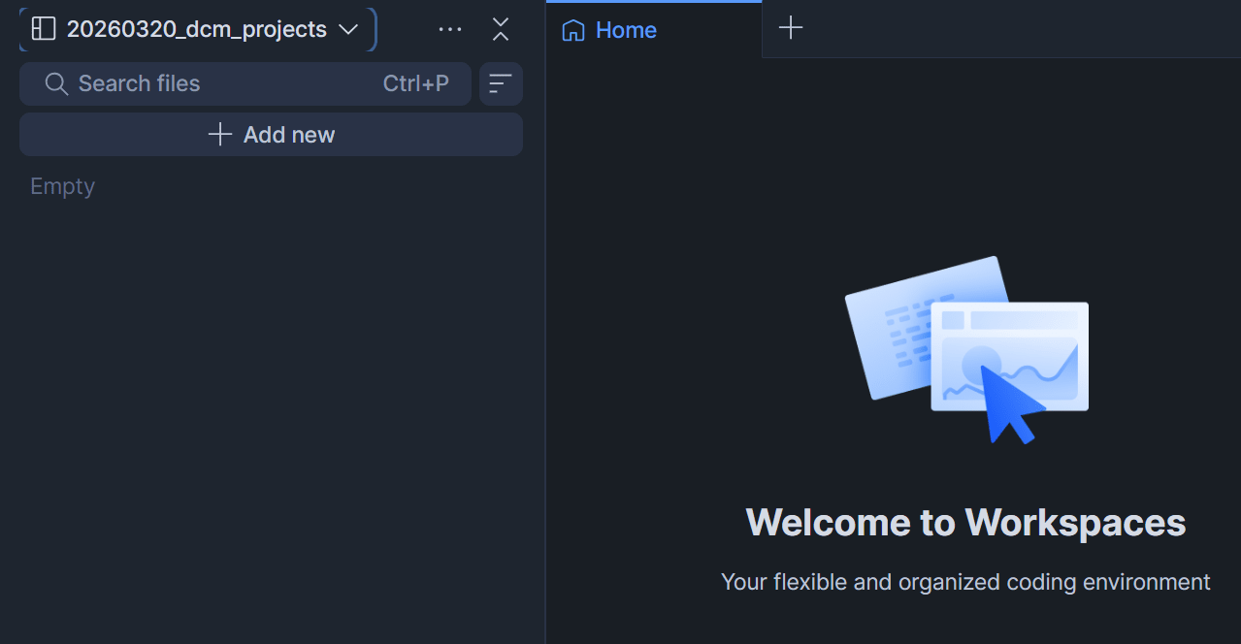Open the 20260320_dcm_projects workspace dropdown
Screen dimensions: 1241x644
pos(197,29)
